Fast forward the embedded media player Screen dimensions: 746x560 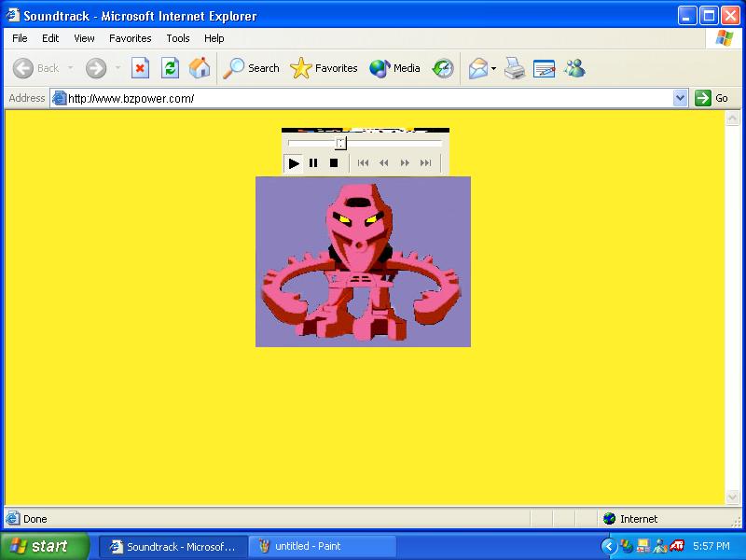405,162
